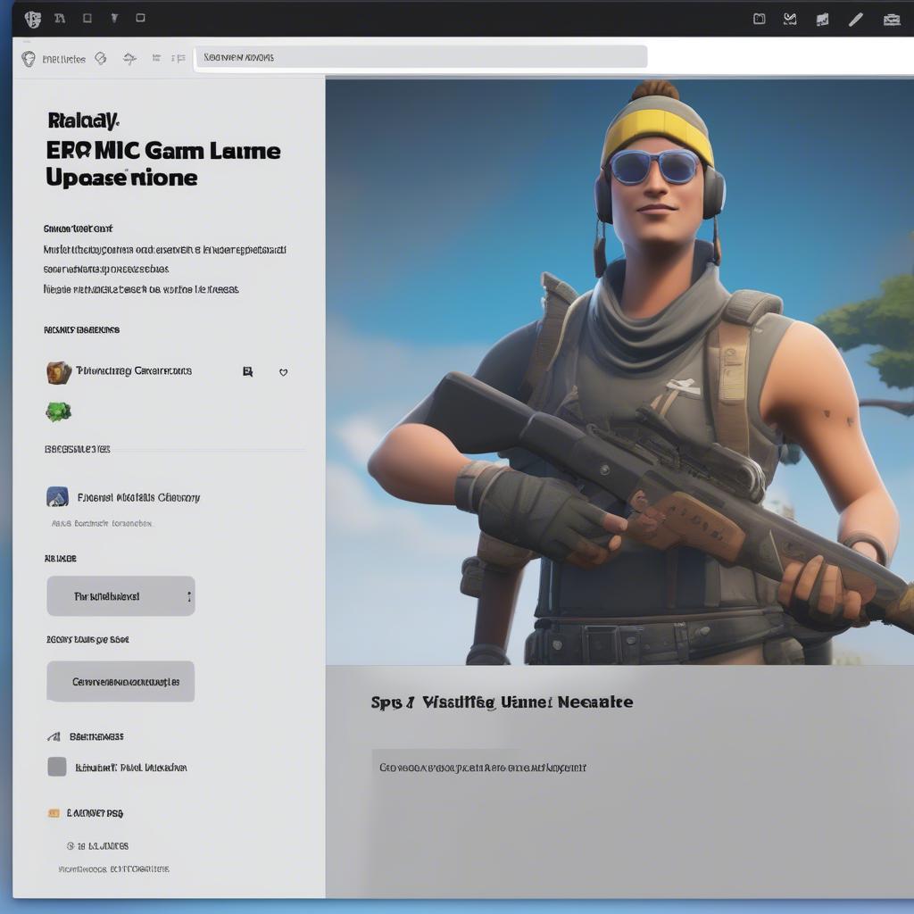Select the pencil edit icon in title bar
The image size is (914, 914).
855,20
